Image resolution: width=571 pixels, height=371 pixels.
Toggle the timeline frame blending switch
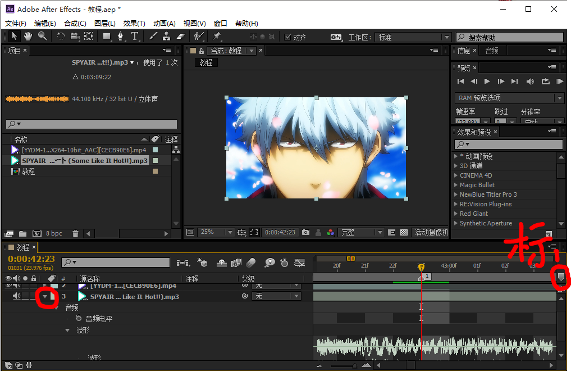point(236,263)
